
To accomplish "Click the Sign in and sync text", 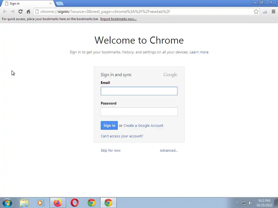I will pyautogui.click(x=116, y=75).
